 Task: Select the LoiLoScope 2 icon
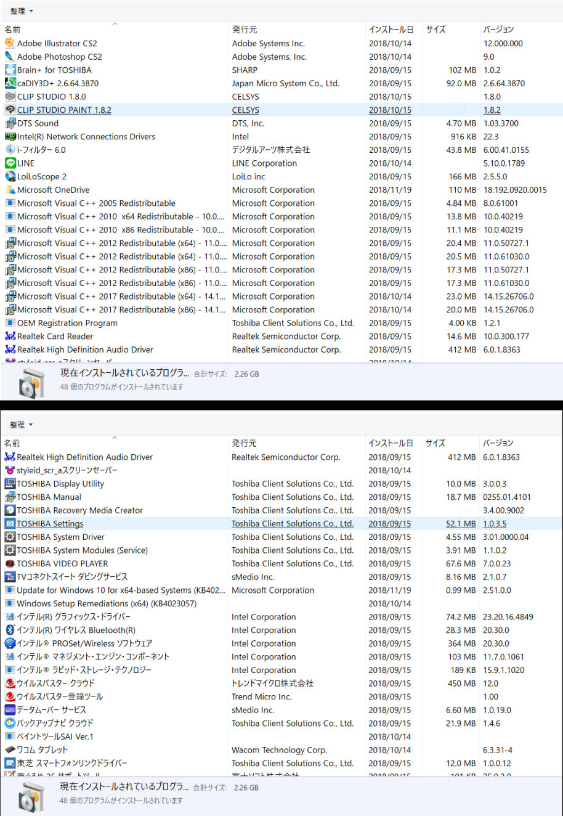pyautogui.click(x=10, y=176)
